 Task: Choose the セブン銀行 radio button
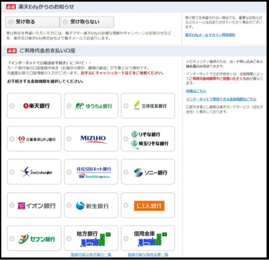[12, 239]
